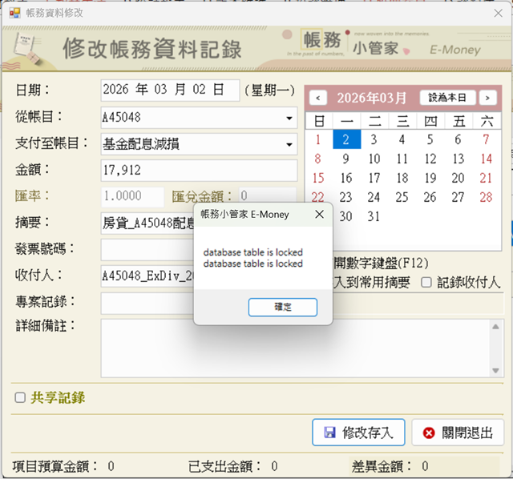The height and width of the screenshot is (479, 513).
Task: Select day 3 in the calendar
Action: 374,139
